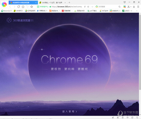141x119 pixels.
Task: Reload the current page
Action: (19, 7)
